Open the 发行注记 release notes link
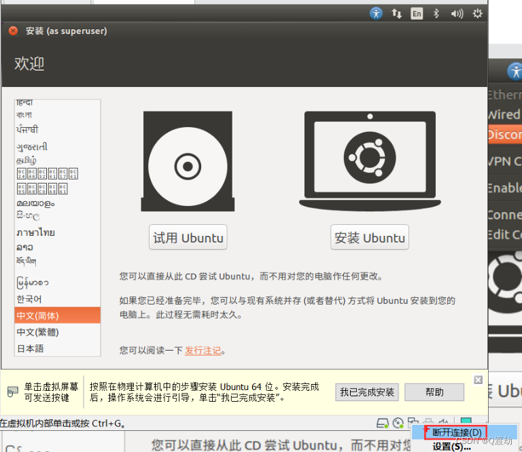The image size is (522, 452). click(x=203, y=351)
